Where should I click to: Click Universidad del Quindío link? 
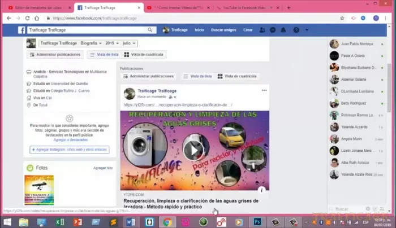[x=70, y=84]
